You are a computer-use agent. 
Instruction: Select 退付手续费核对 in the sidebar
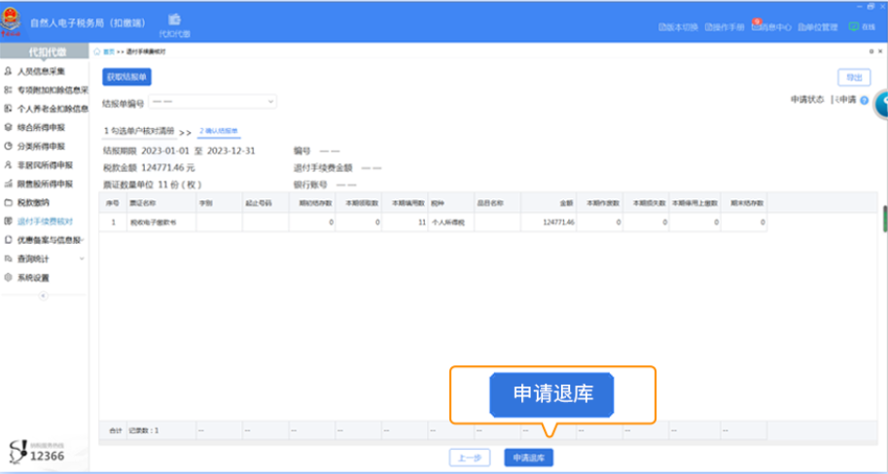coord(39,221)
